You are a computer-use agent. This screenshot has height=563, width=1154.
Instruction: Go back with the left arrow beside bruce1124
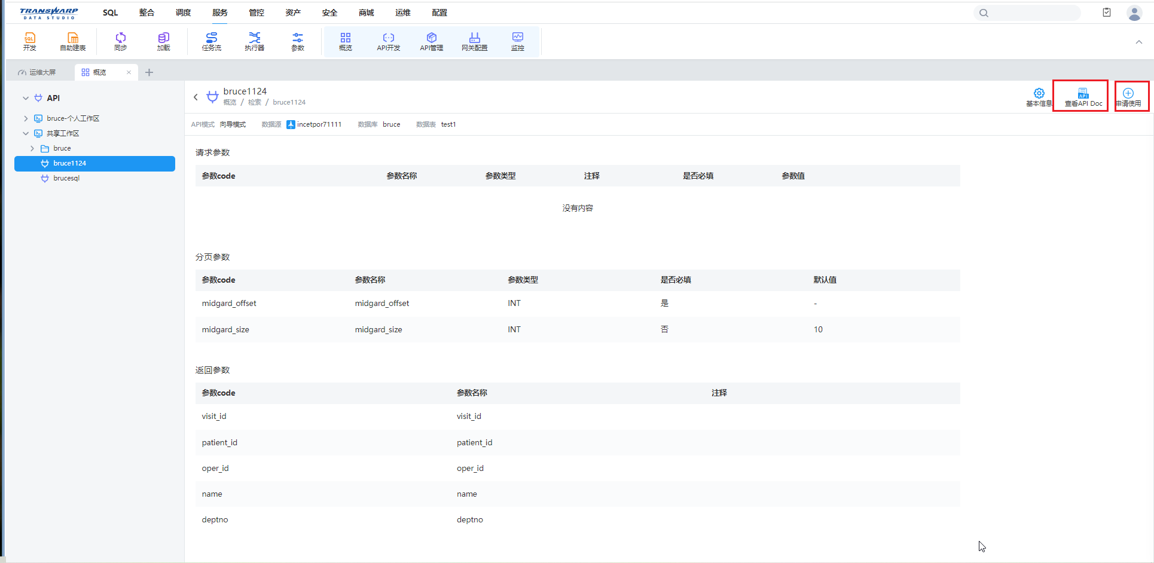tap(196, 97)
